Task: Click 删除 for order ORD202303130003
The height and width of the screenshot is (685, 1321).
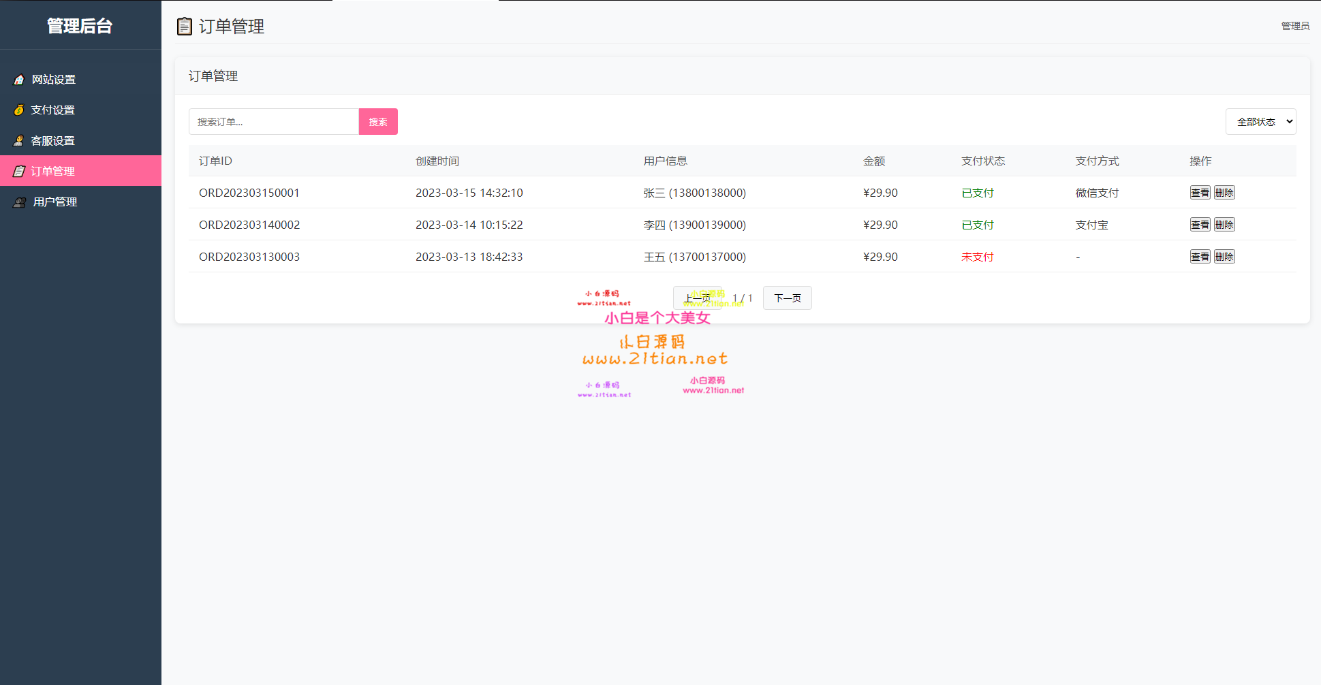Action: coord(1224,256)
